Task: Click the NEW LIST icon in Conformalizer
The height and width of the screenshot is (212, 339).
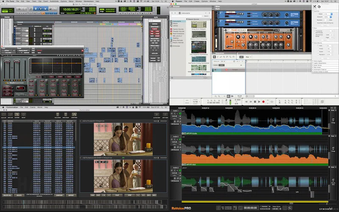Action: point(10,114)
